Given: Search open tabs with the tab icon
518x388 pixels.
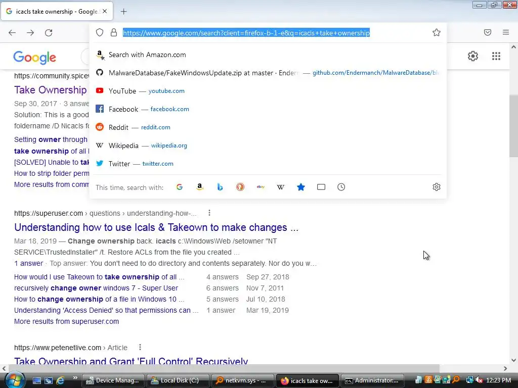Looking at the screenshot, I should (321, 187).
